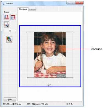This screenshot has width=103, height=108.
Task: Click the 2.98 in. height value
Action: pos(18,104)
